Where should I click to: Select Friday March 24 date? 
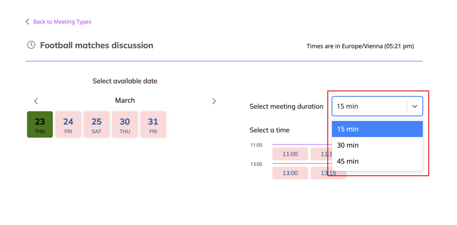[68, 124]
